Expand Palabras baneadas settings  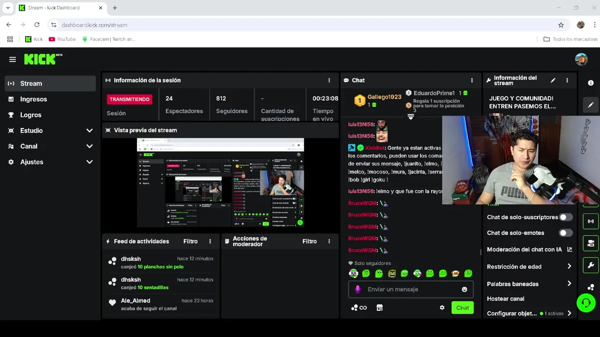(530, 284)
